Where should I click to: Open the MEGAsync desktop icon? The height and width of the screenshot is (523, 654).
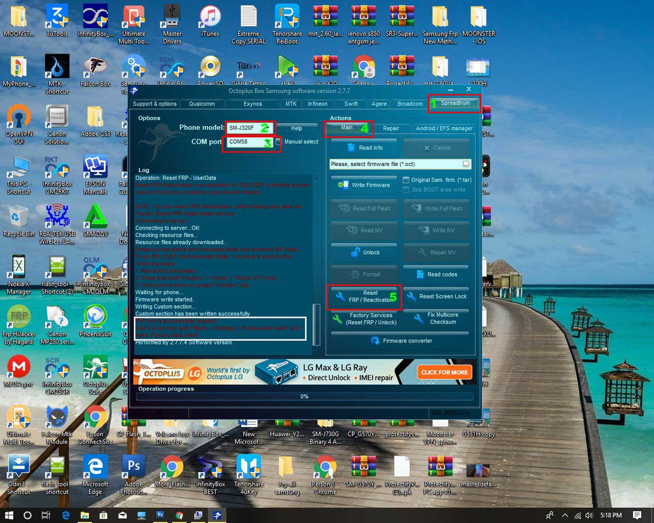[19, 371]
